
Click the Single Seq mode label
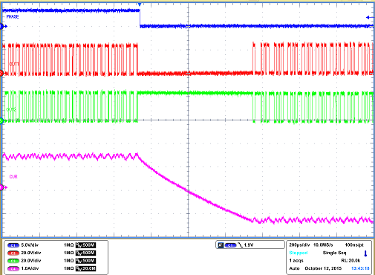(x=334, y=253)
